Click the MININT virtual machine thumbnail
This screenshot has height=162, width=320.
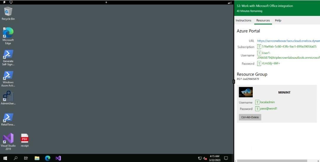[246, 92]
